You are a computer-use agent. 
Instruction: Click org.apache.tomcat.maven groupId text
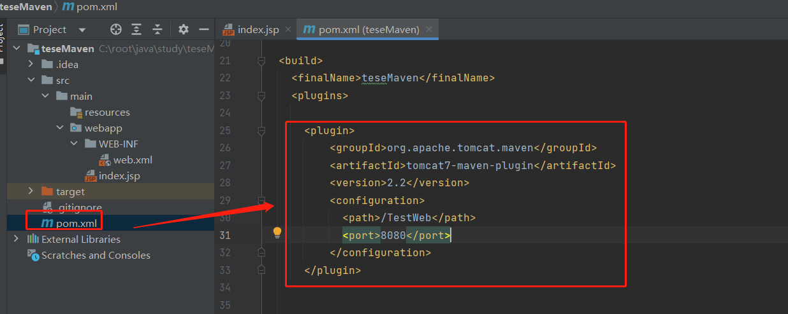[x=459, y=148]
